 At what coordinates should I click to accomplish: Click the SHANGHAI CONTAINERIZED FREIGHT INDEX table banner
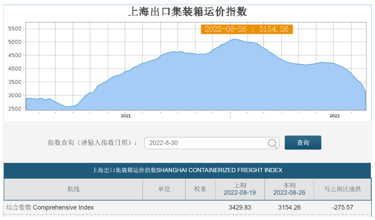[x=187, y=170]
